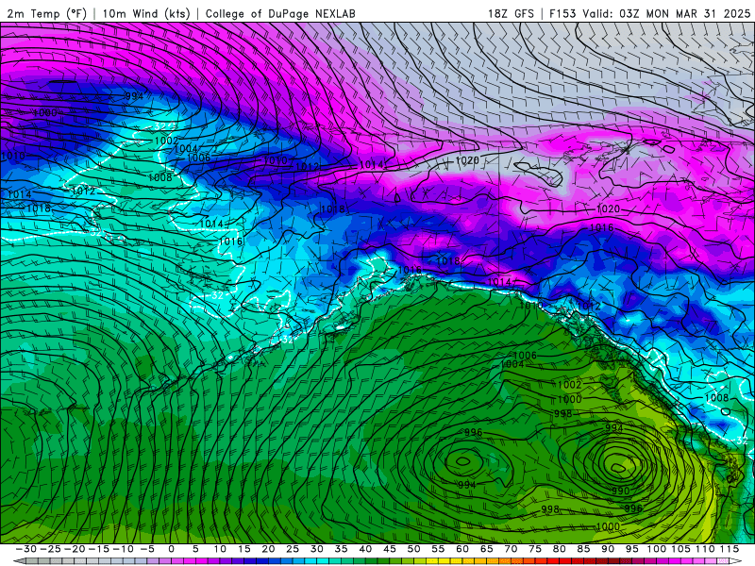
Task: Select the positive 5 scale label
Action: coord(195,549)
